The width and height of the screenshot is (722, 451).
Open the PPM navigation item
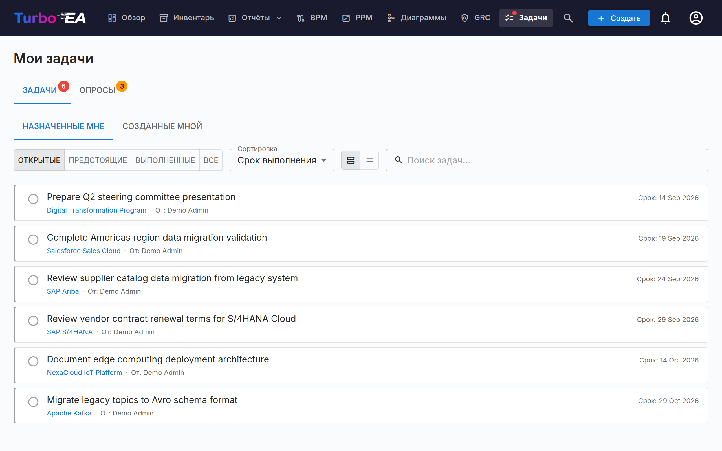pyautogui.click(x=357, y=18)
